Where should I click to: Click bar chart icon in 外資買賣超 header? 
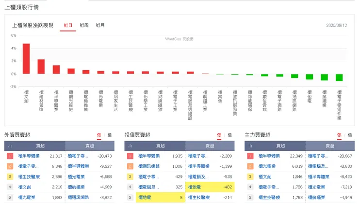10,146
